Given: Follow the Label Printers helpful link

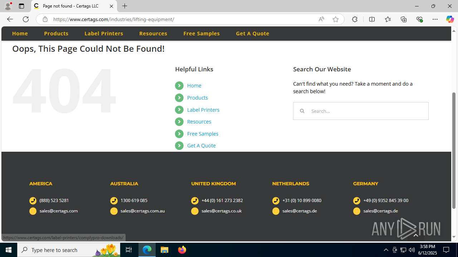Looking at the screenshot, I should click(203, 110).
